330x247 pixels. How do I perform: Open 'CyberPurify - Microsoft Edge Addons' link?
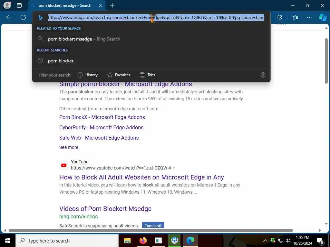101,127
